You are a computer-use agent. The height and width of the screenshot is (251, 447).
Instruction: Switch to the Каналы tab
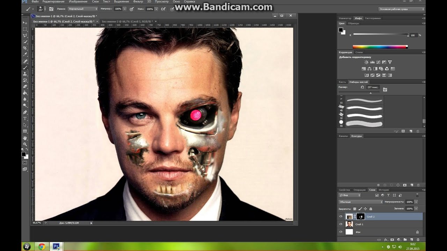(343, 136)
